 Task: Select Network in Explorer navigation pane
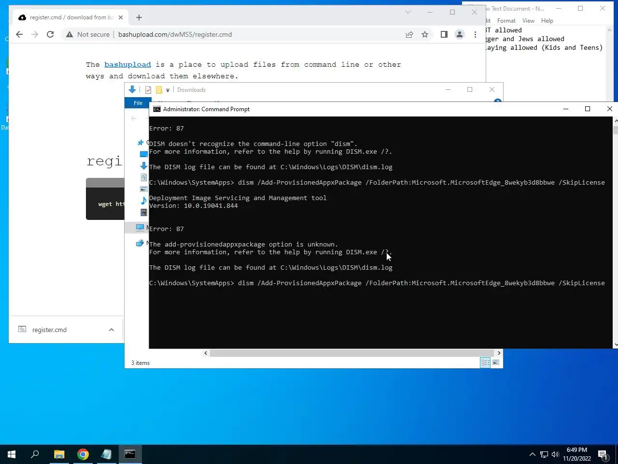tap(140, 243)
